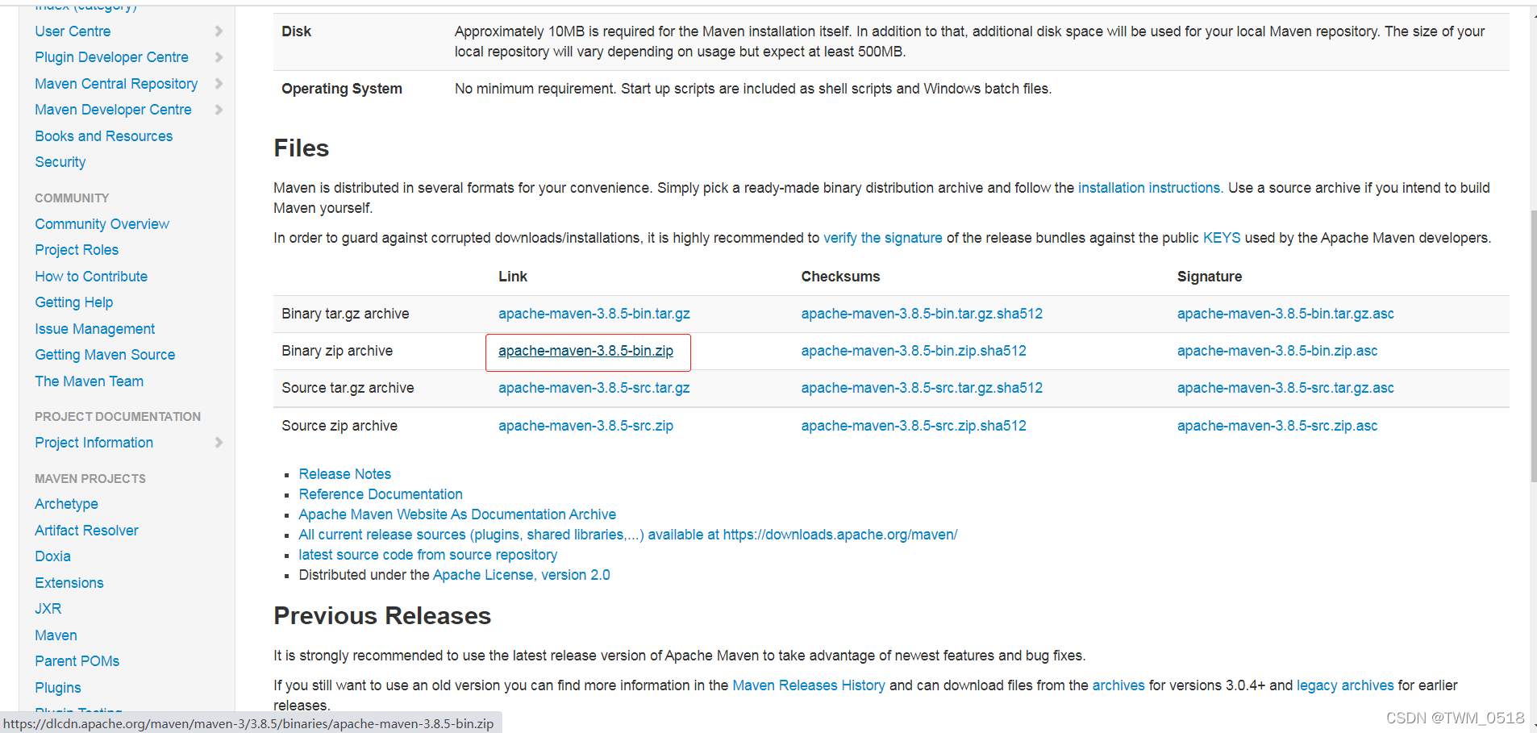This screenshot has height=733, width=1537.
Task: Select the Source zip archive row label
Action: [339, 426]
